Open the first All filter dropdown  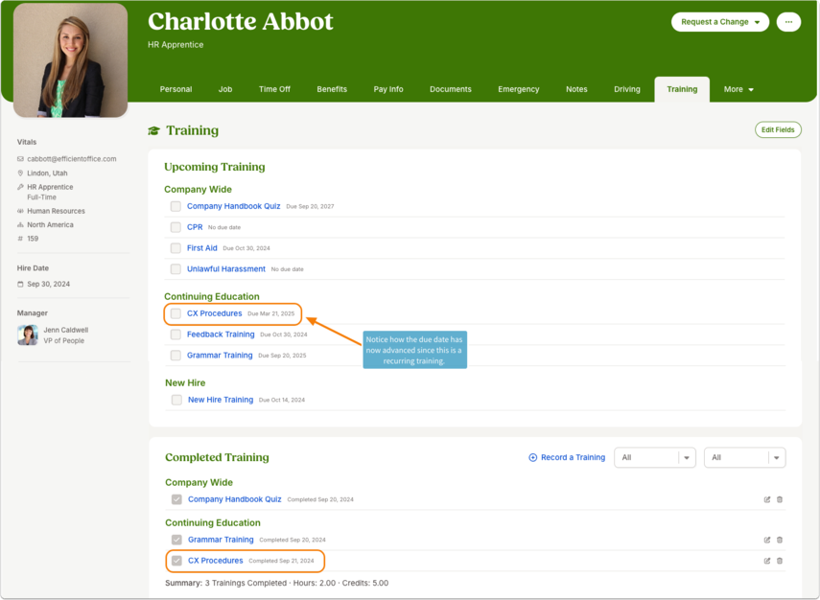655,458
